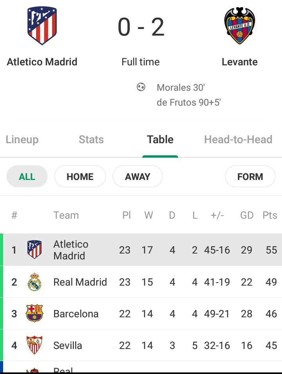Screen dimensions: 282x374
Task: Tap the Atletico Madrid crest in the match header
Action: click(x=42, y=26)
